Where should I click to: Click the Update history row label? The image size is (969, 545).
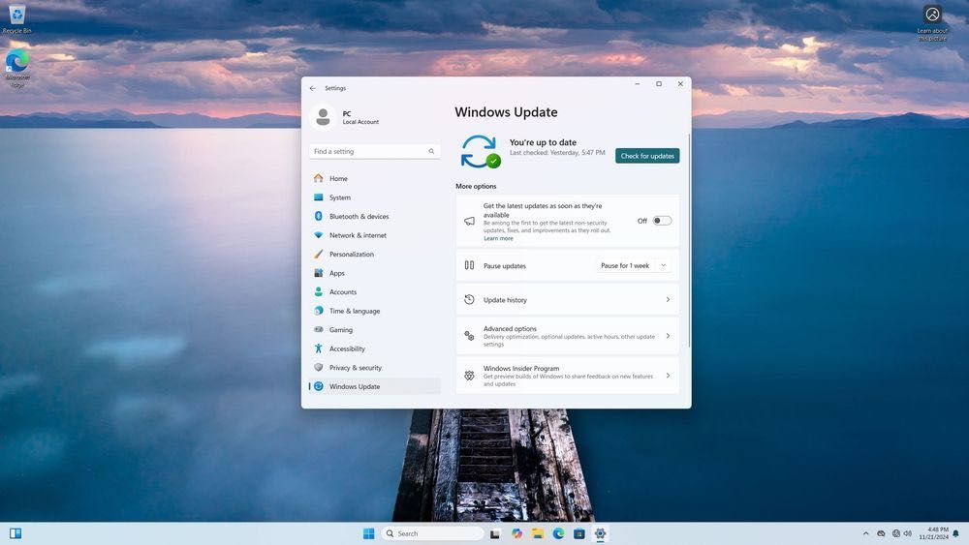tap(505, 300)
